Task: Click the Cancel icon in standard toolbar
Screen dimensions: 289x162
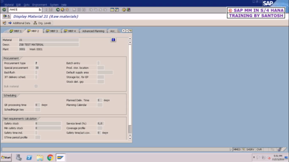Action: [67, 10]
